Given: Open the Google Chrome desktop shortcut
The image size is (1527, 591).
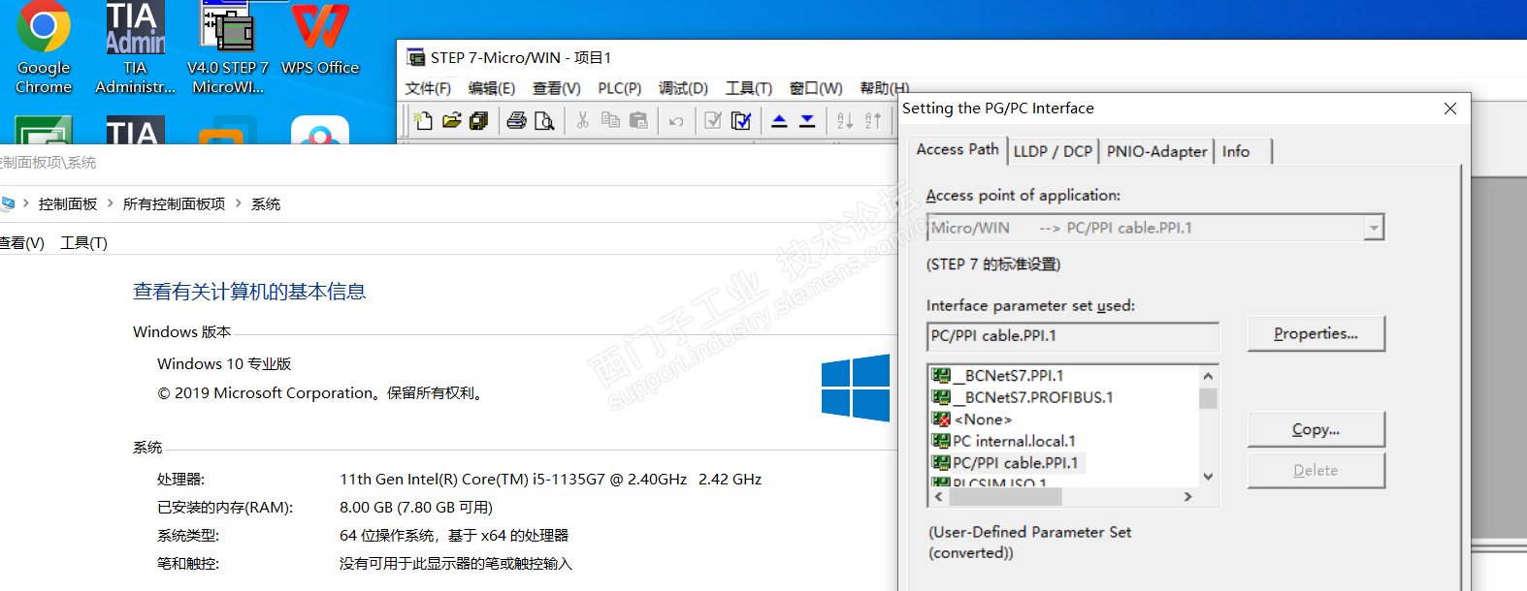Looking at the screenshot, I should pyautogui.click(x=44, y=47).
